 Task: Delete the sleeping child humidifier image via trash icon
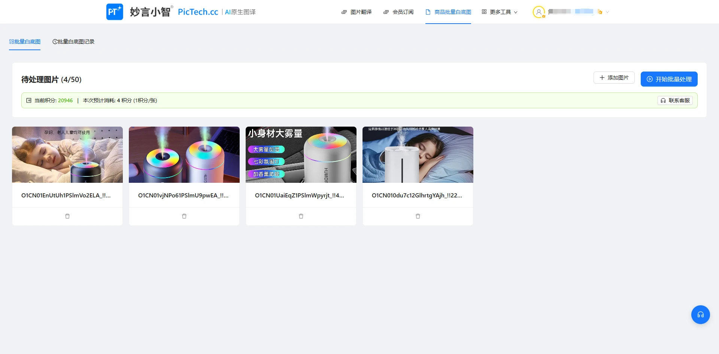coord(67,216)
